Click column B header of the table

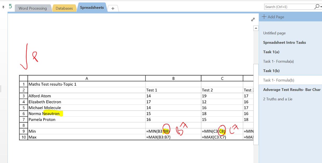point(173,78)
